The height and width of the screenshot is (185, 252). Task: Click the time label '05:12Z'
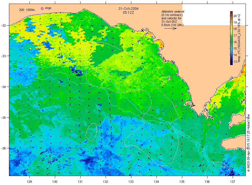pyautogui.click(x=129, y=13)
